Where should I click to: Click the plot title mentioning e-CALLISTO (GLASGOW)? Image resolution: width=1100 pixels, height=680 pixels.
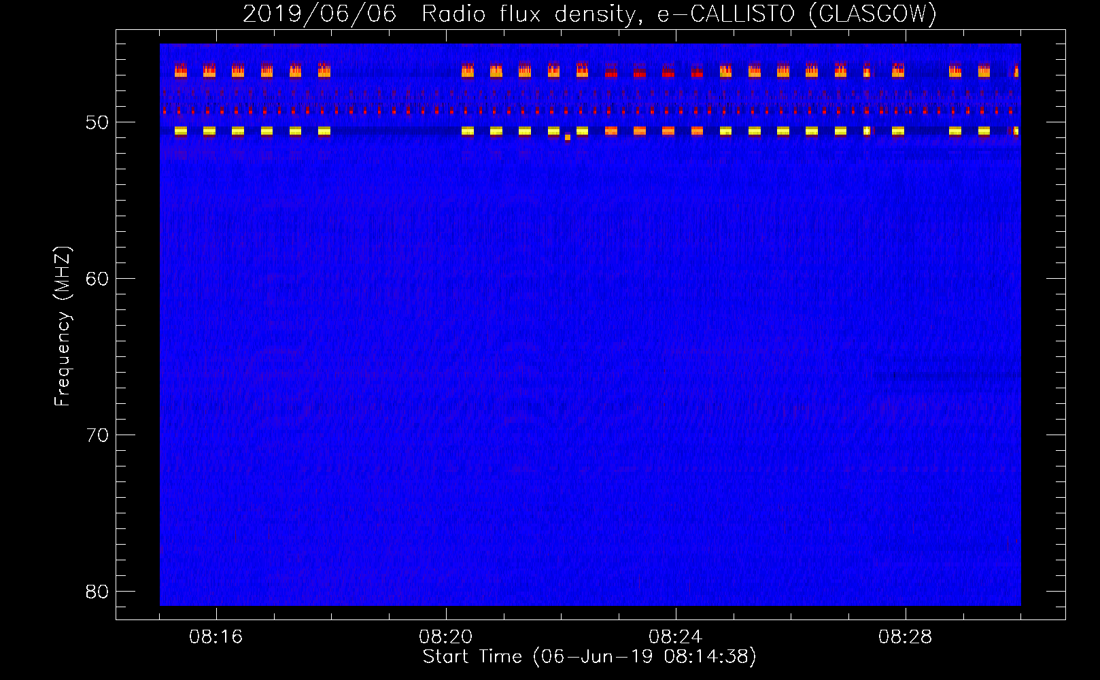pyautogui.click(x=589, y=14)
